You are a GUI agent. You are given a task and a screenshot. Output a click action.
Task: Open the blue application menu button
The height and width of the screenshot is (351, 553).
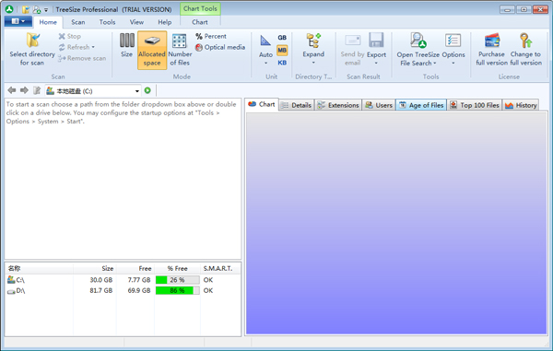coord(18,21)
